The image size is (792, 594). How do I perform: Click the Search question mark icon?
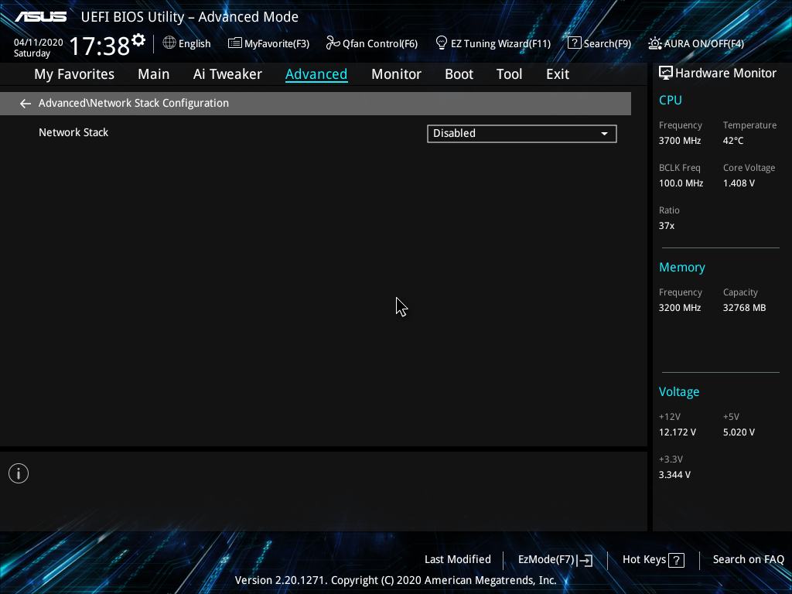[x=575, y=43]
